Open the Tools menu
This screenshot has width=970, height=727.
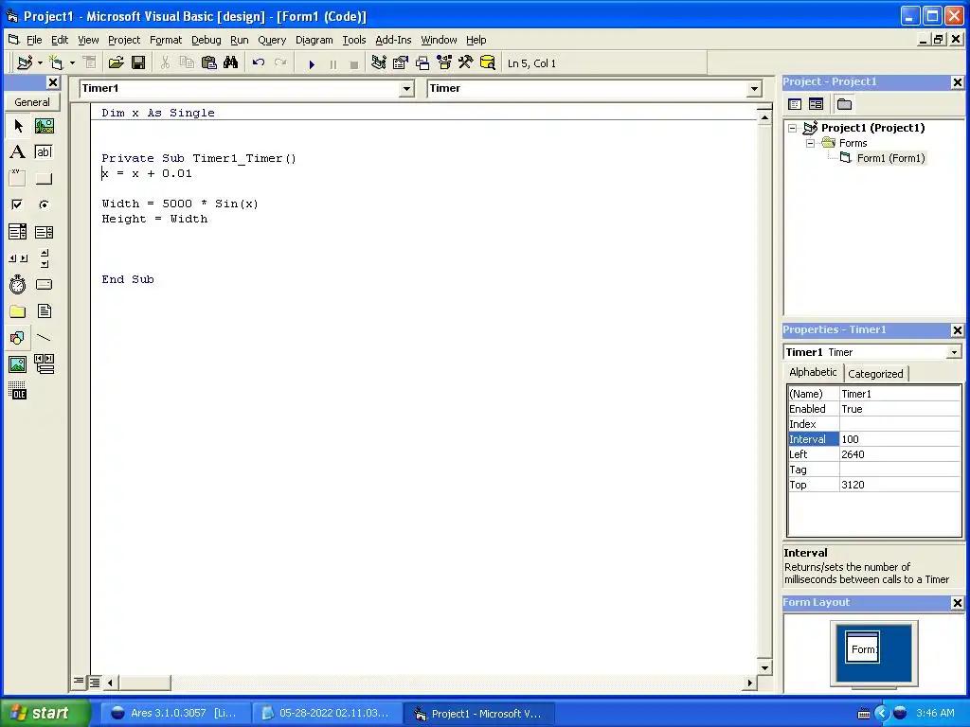point(354,40)
